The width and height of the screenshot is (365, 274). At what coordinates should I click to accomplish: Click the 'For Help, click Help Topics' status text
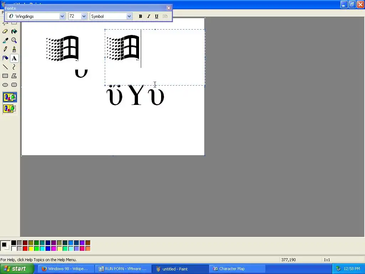click(38, 260)
